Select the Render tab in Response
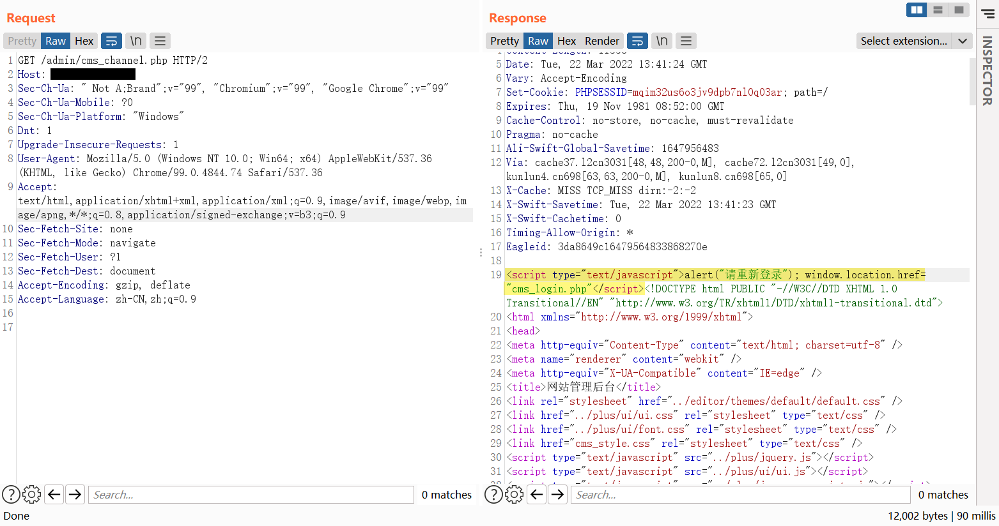Image resolution: width=999 pixels, height=526 pixels. coord(602,41)
